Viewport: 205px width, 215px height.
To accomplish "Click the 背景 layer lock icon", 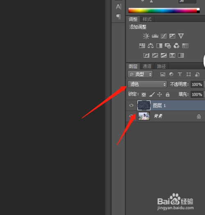I will click(x=199, y=116).
